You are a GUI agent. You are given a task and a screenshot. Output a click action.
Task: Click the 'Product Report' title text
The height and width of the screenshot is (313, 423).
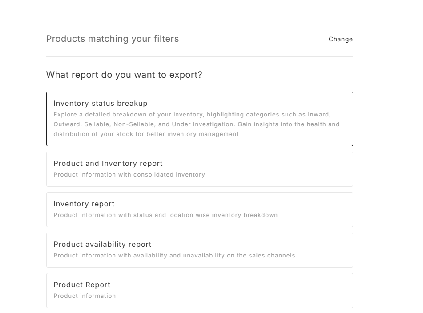[82, 285]
